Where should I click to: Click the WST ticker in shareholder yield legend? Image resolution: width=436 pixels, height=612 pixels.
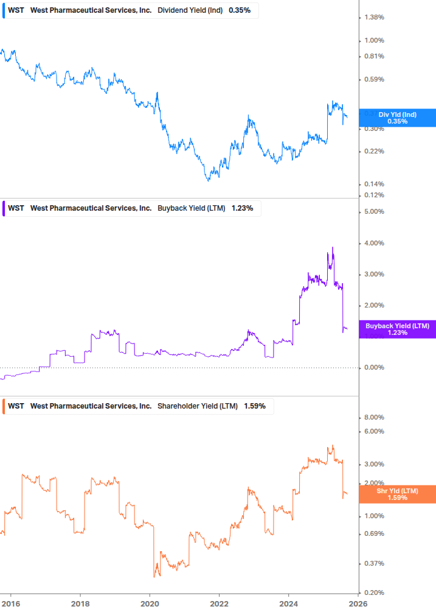[x=16, y=406]
